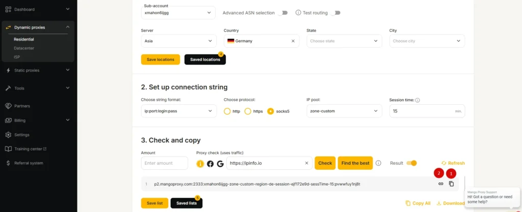Click the Settings gear icon

pyautogui.click(x=9, y=135)
